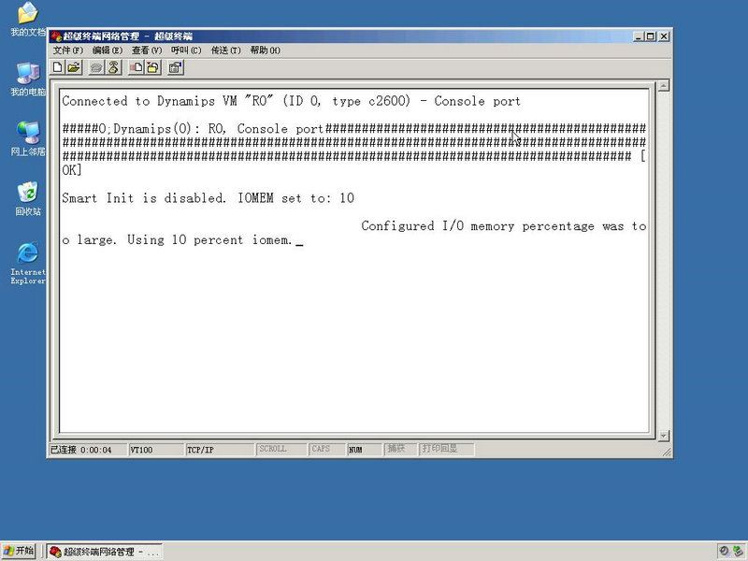Click the Properties toolbar icon
Image resolution: width=748 pixels, height=561 pixels.
pyautogui.click(x=176, y=67)
